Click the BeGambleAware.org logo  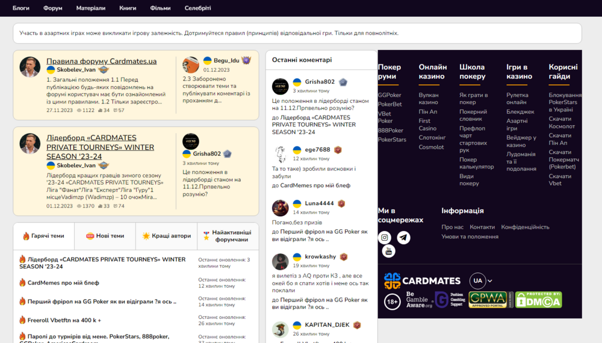(418, 300)
